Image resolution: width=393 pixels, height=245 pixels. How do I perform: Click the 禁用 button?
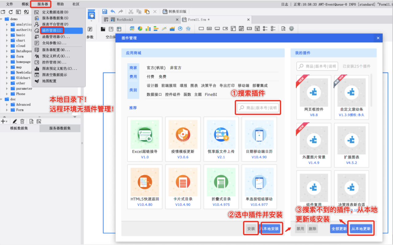300,229
